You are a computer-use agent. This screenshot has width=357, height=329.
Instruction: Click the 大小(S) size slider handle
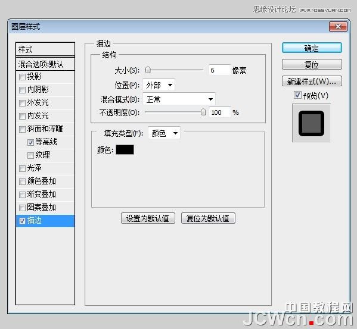tap(148, 70)
